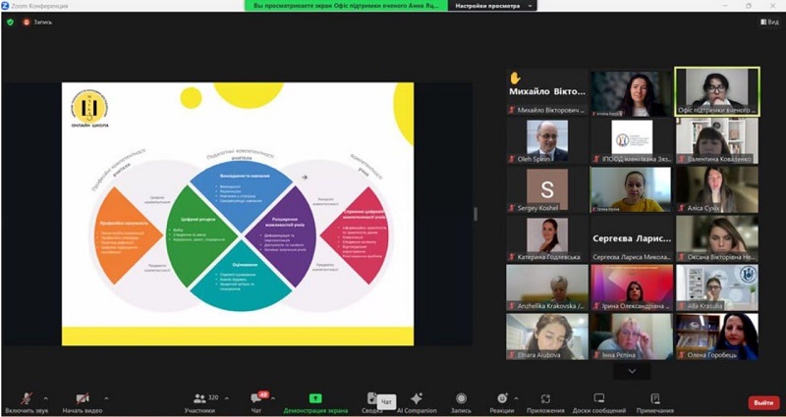786x417 pixels.
Task: Open video options arrow next to Начать видео
Action: [106, 398]
